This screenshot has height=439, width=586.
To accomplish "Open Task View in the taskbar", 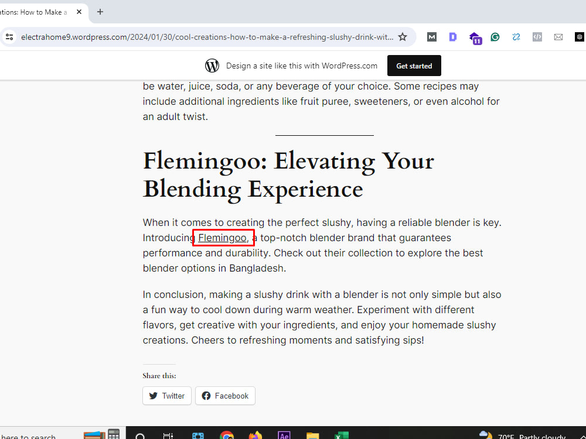I will coord(168,435).
